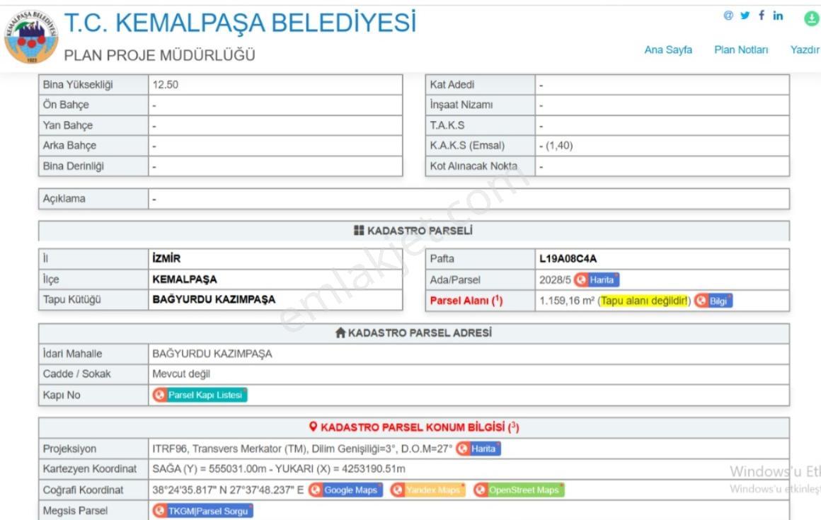Image resolution: width=821 pixels, height=520 pixels.
Task: Open the LinkedIn icon link
Action: (x=778, y=16)
